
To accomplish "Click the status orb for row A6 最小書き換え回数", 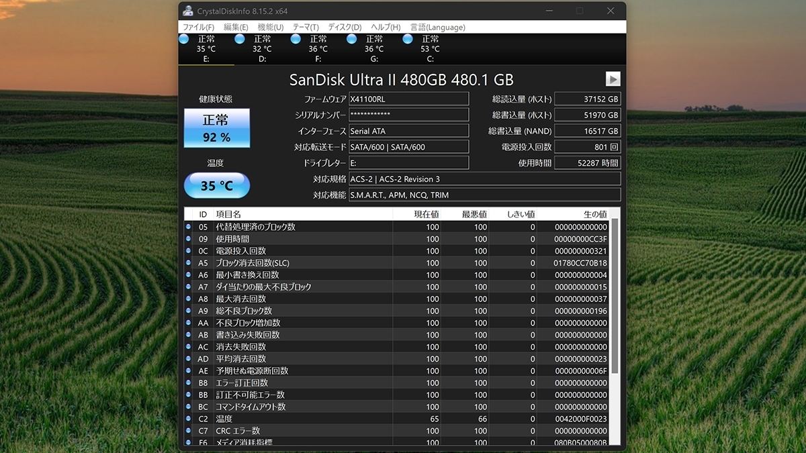I will click(189, 274).
